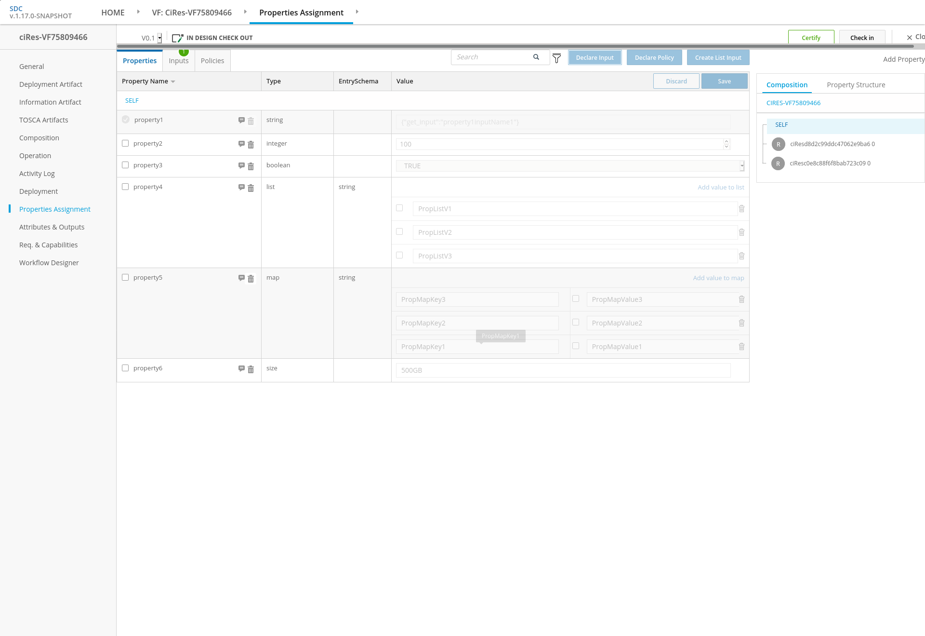Click the horizontal scrollbar under toolbar

coord(515,46)
